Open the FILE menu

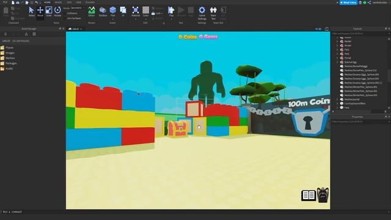point(5,2)
